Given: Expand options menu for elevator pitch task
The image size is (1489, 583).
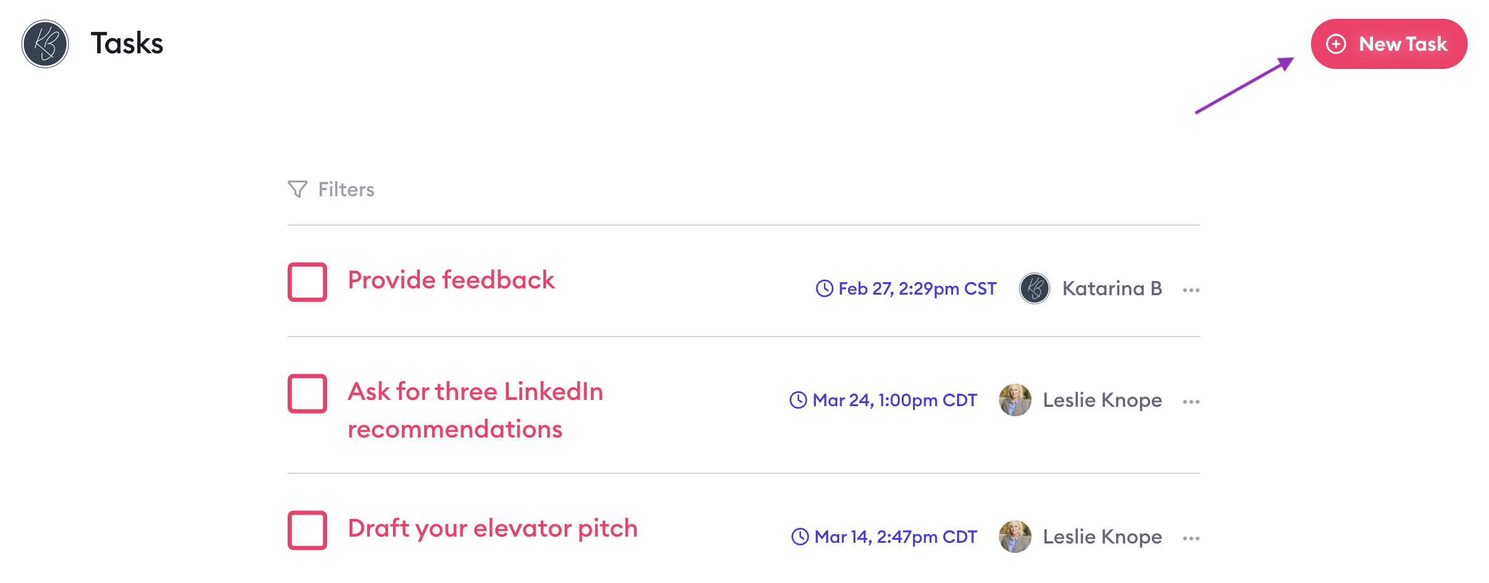Looking at the screenshot, I should click(x=1191, y=538).
